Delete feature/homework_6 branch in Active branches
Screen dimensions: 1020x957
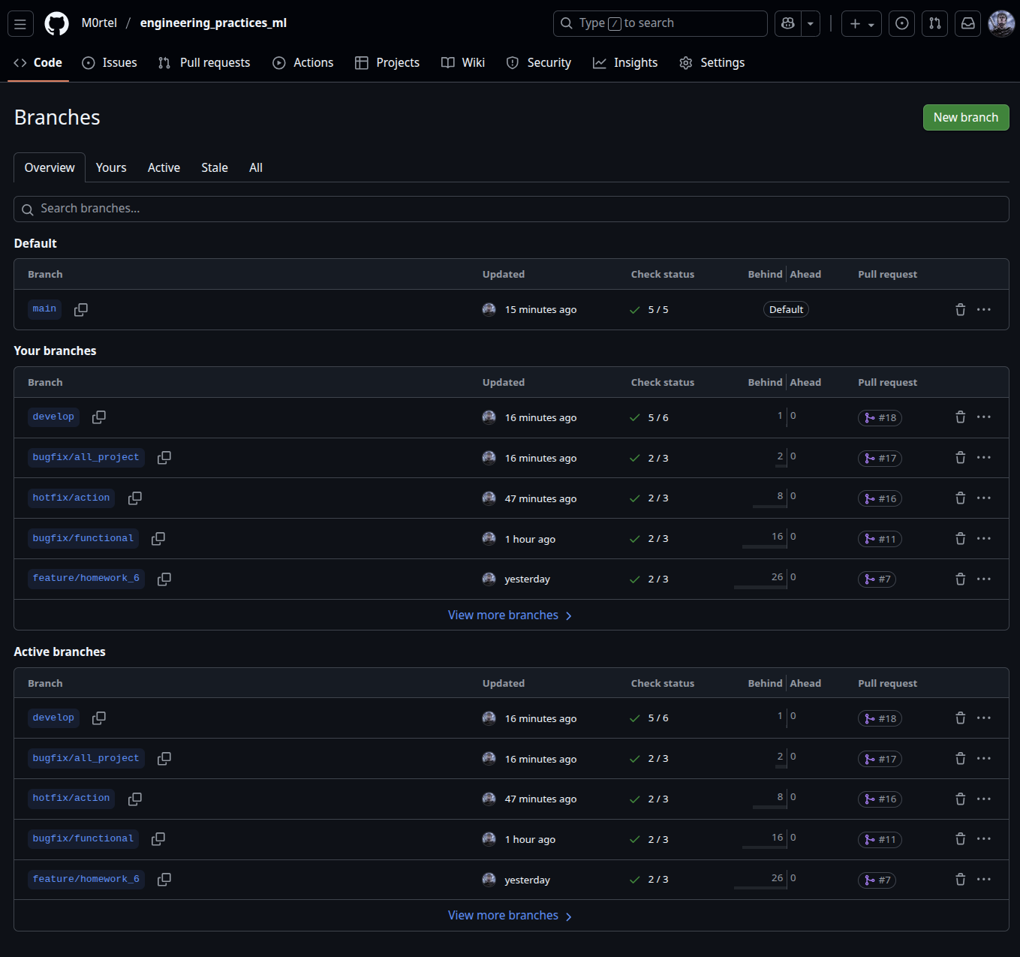(960, 880)
